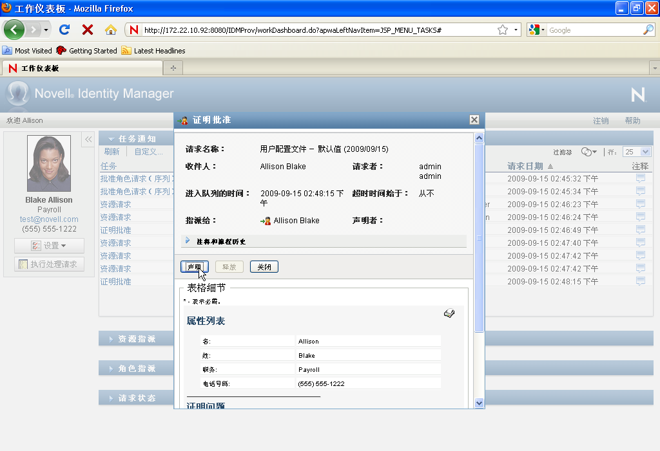Open the 设置 settings dropdown button
This screenshot has width=660, height=451.
click(49, 246)
